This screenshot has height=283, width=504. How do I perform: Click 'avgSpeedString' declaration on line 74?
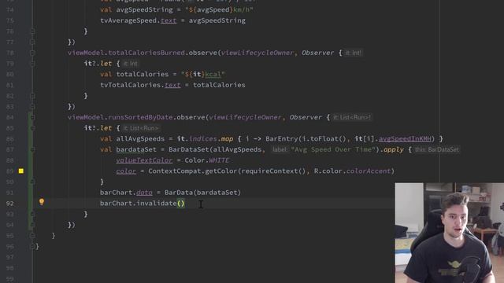pyautogui.click(x=144, y=10)
